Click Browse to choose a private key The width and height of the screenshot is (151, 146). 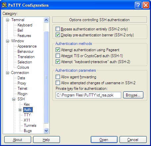[x=133, y=95]
